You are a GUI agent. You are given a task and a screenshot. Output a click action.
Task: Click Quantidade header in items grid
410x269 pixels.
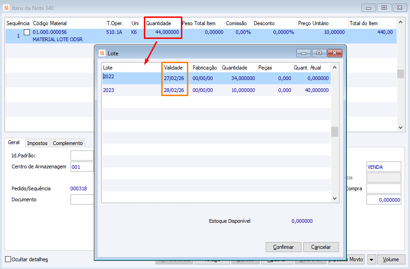(x=159, y=23)
